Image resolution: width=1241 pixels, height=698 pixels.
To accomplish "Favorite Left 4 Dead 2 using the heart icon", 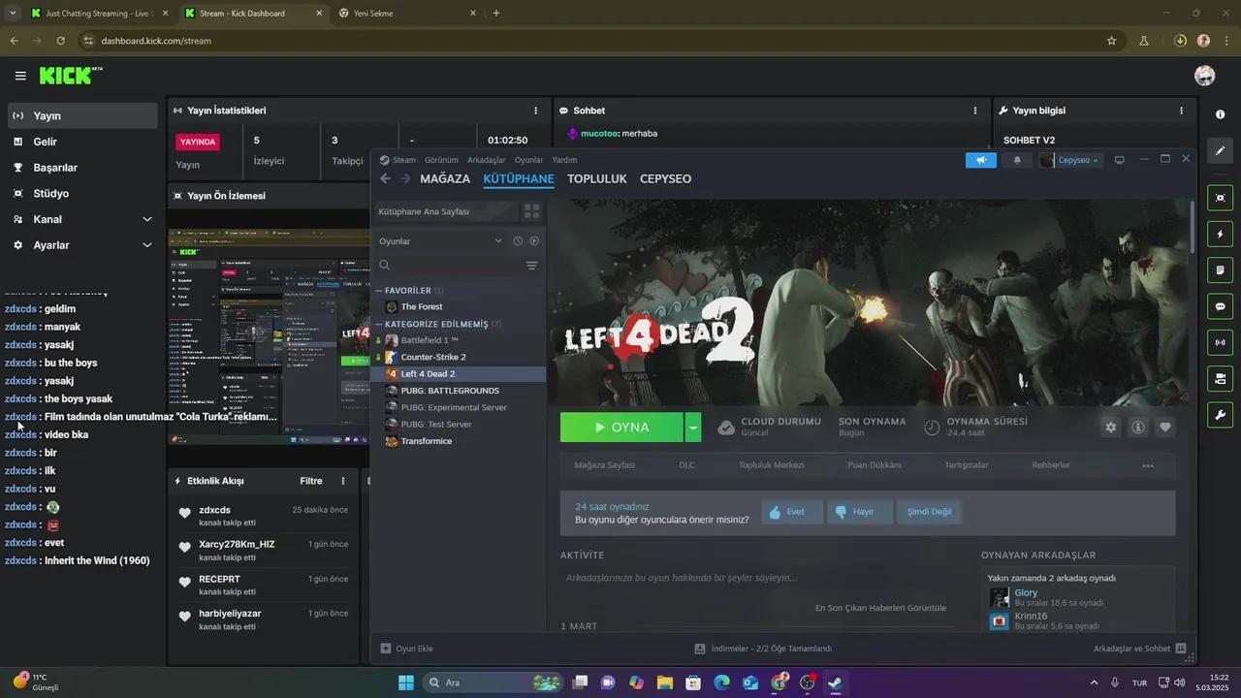I will click(1165, 427).
